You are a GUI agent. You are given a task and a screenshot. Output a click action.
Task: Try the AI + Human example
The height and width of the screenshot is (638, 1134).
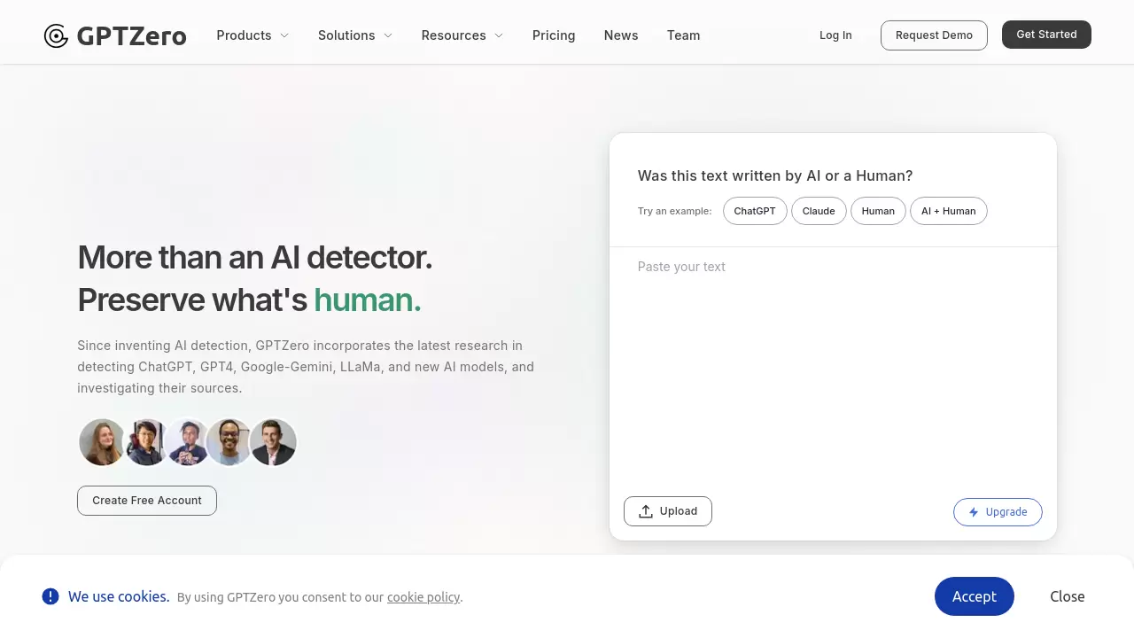click(x=948, y=211)
